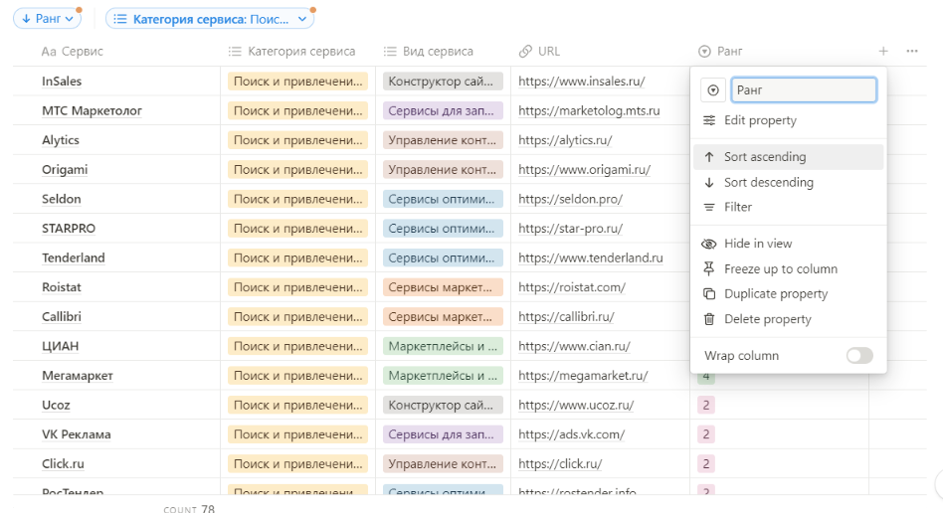Open the https://www.tenderland.ru link
943x513 pixels.
[x=591, y=258]
